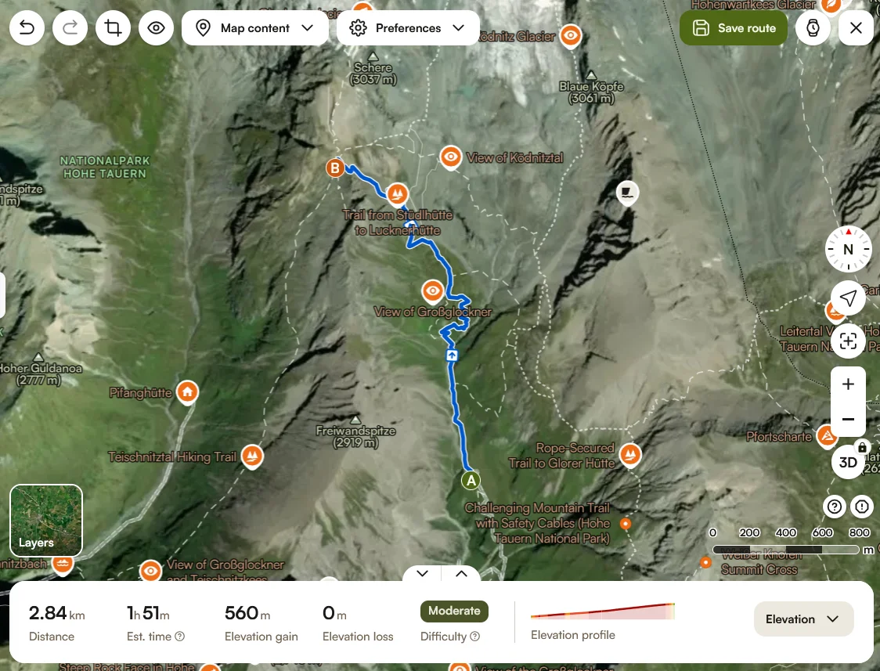Collapse the route stats panel downward
Viewport: 880px width, 671px height.
(x=422, y=573)
